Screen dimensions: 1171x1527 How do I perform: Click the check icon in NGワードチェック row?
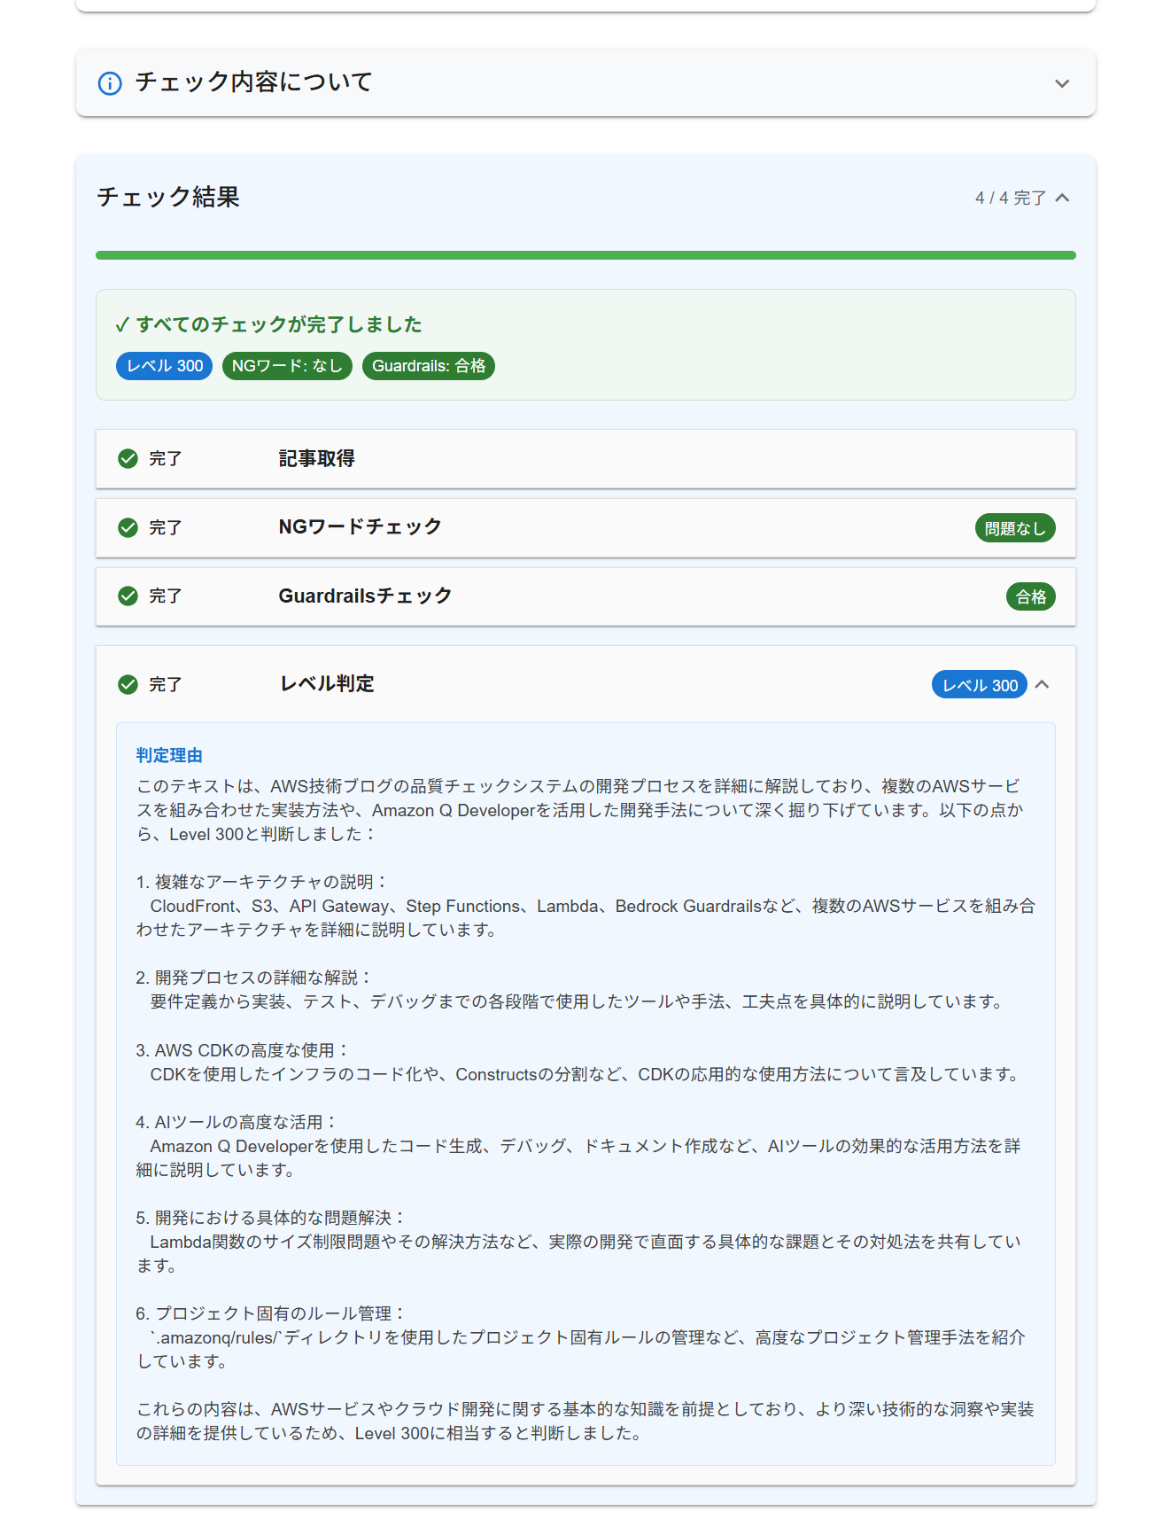pyautogui.click(x=128, y=527)
